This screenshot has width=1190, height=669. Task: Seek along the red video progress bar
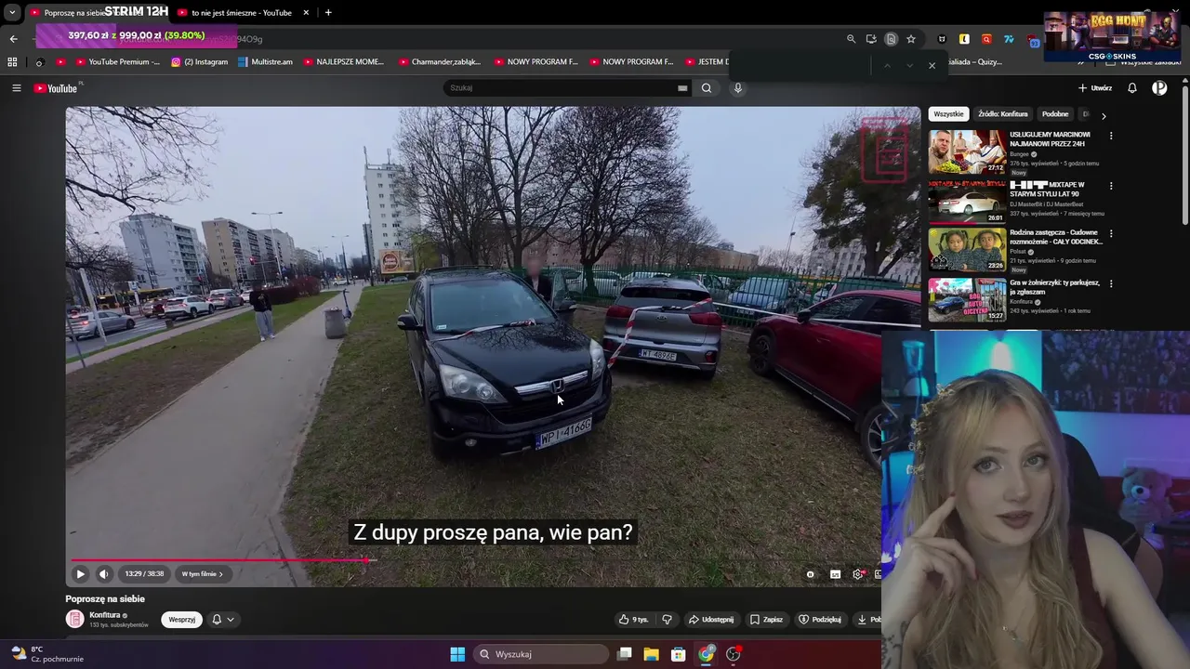pyautogui.click(x=476, y=560)
